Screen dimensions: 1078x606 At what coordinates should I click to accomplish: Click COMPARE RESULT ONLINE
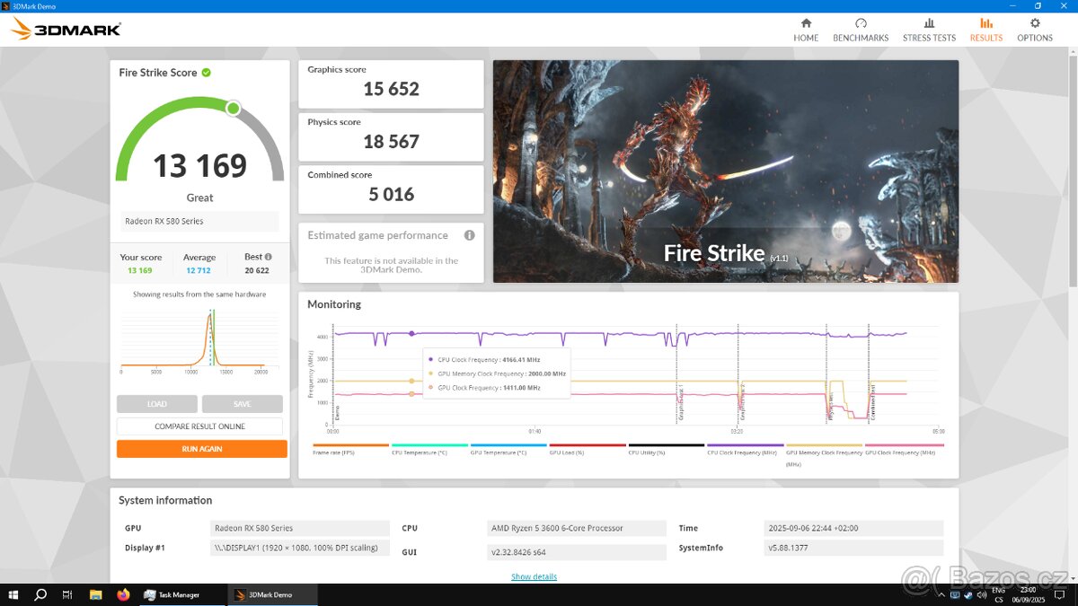(199, 426)
